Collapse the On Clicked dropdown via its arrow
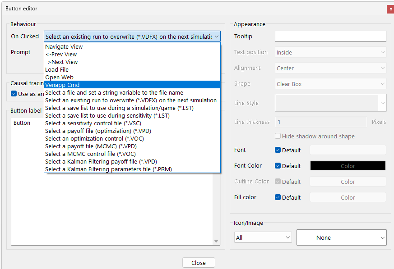Viewport: 394px width, 269px height. [x=216, y=36]
